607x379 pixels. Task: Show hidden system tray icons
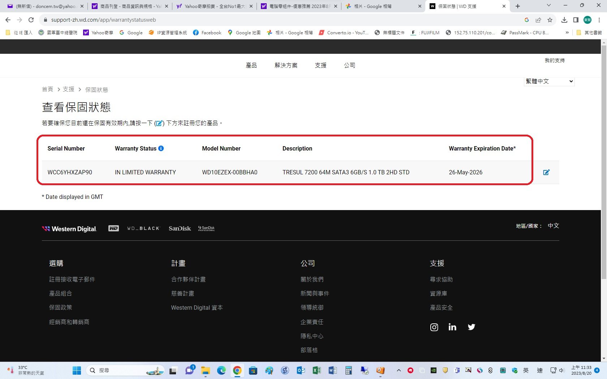tap(399, 370)
